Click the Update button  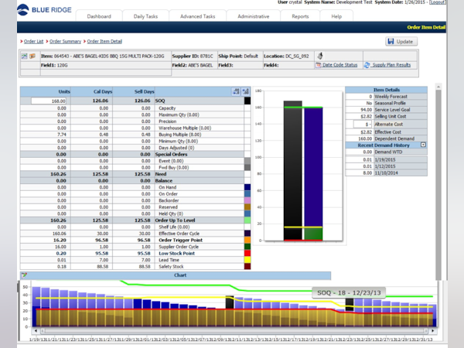(401, 42)
